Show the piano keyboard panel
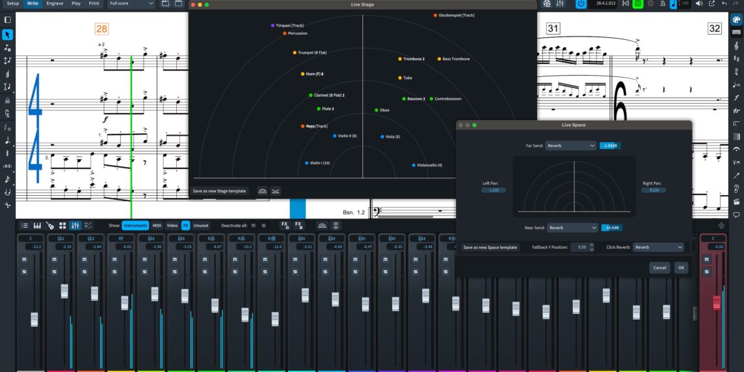 (x=37, y=225)
